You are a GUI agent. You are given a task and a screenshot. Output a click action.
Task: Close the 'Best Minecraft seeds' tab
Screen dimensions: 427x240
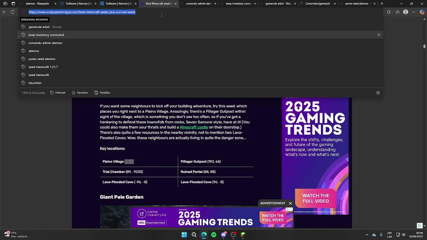tap(175, 4)
